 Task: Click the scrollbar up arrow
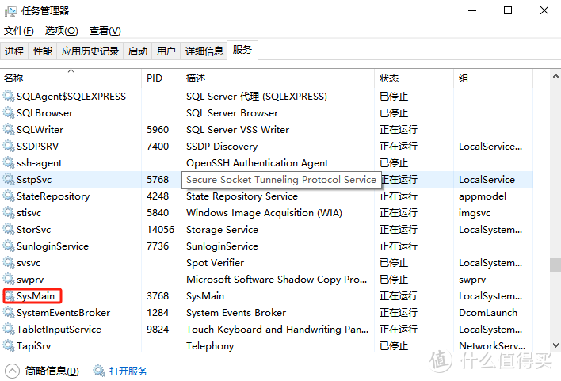point(555,76)
